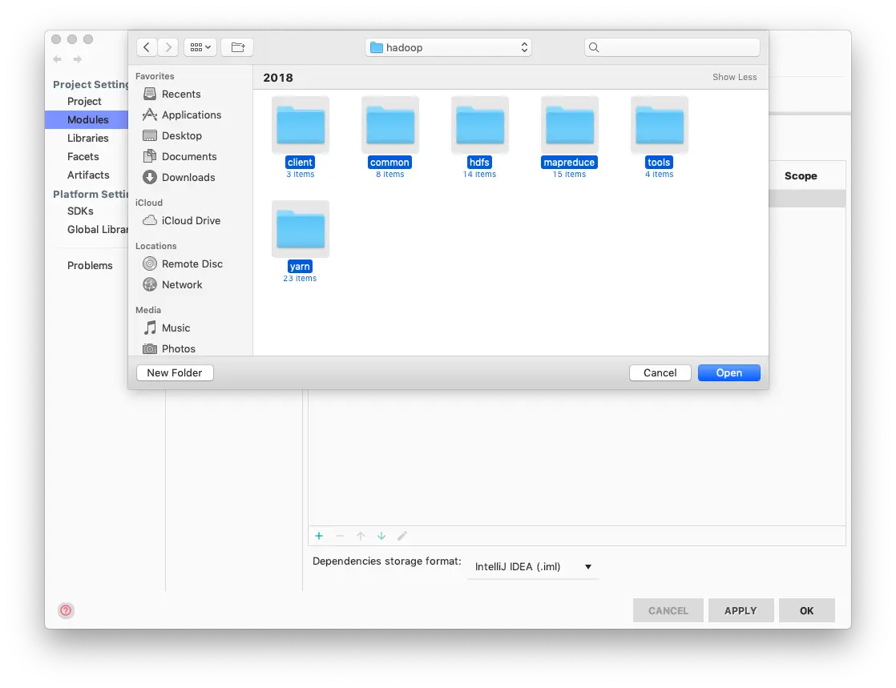The width and height of the screenshot is (896, 688).
Task: Remove a dependency with the minus icon
Action: coord(340,536)
